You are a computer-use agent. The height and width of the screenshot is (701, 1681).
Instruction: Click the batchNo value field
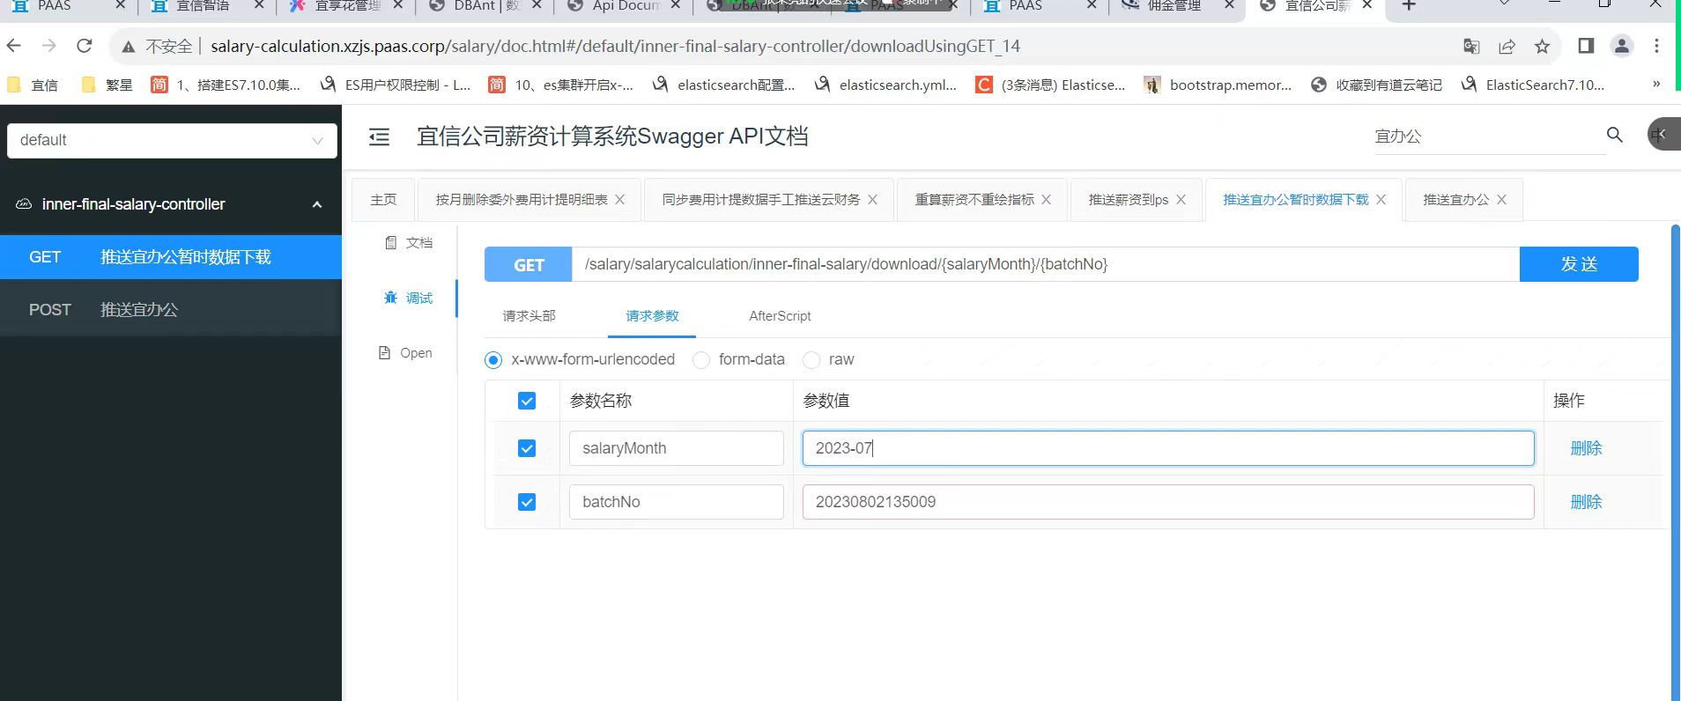pos(1168,502)
